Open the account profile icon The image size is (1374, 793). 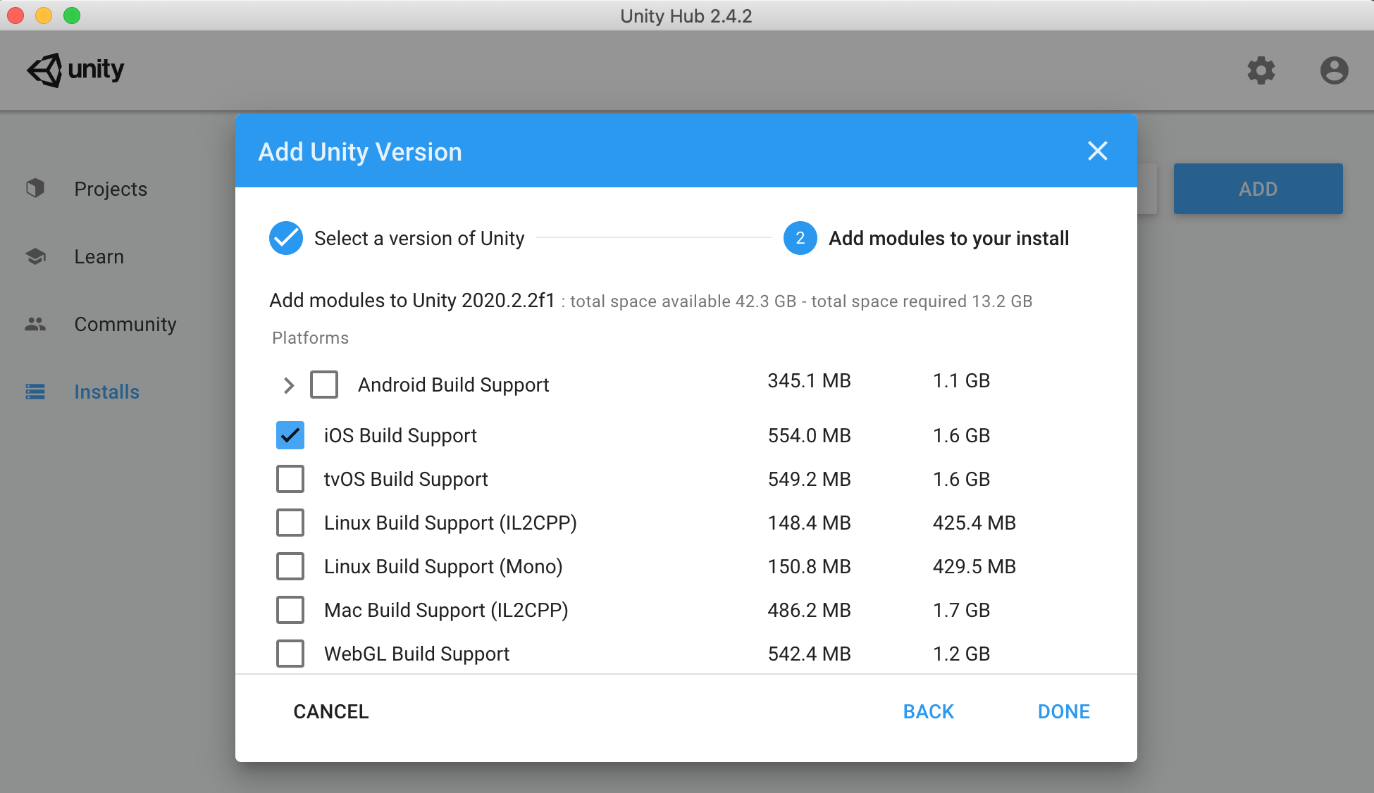(1334, 70)
